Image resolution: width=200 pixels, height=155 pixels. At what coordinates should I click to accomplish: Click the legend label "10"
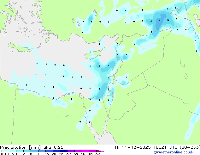tap(39, 154)
